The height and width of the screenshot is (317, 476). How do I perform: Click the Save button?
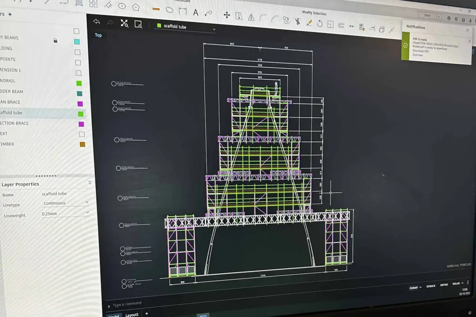click(427, 15)
